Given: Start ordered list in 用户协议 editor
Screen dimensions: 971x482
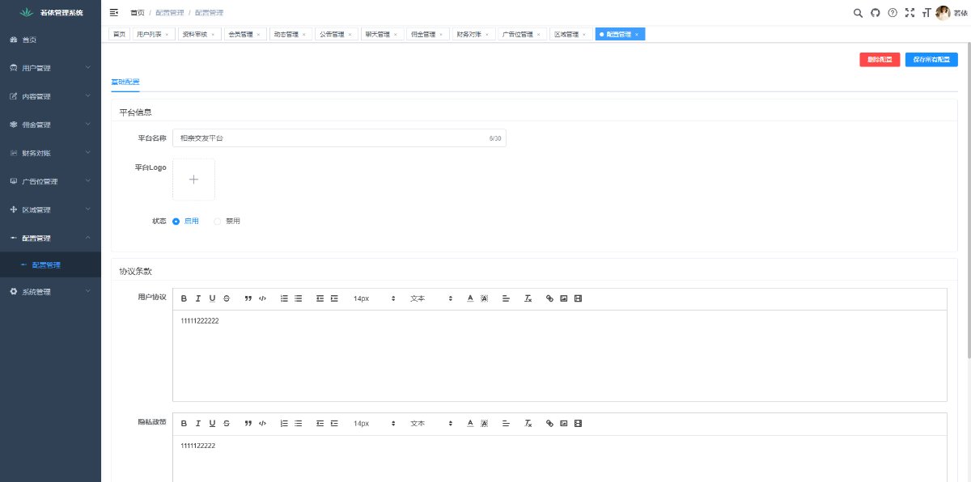Looking at the screenshot, I should [284, 298].
